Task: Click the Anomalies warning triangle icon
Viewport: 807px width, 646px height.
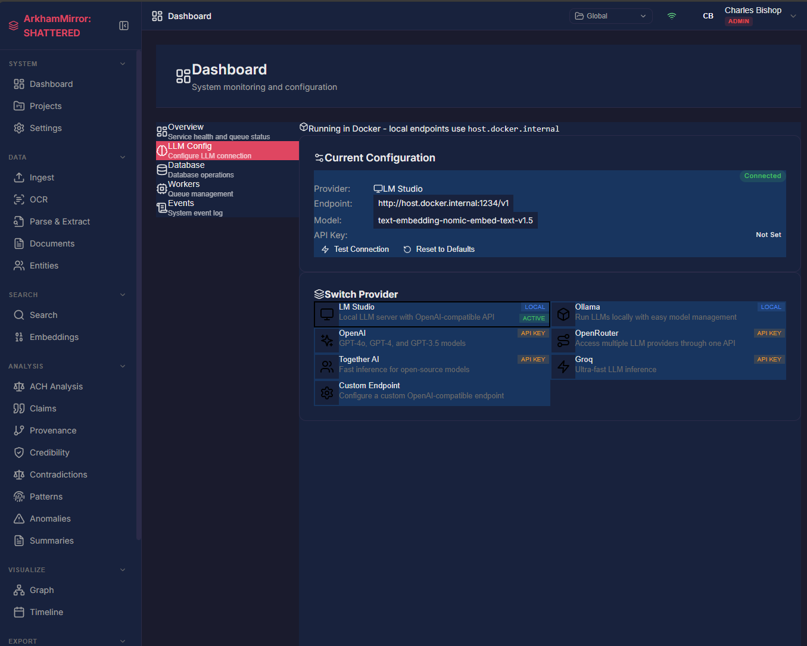Action: click(x=19, y=519)
